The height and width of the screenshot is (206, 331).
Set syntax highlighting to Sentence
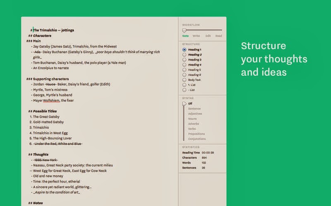click(194, 109)
